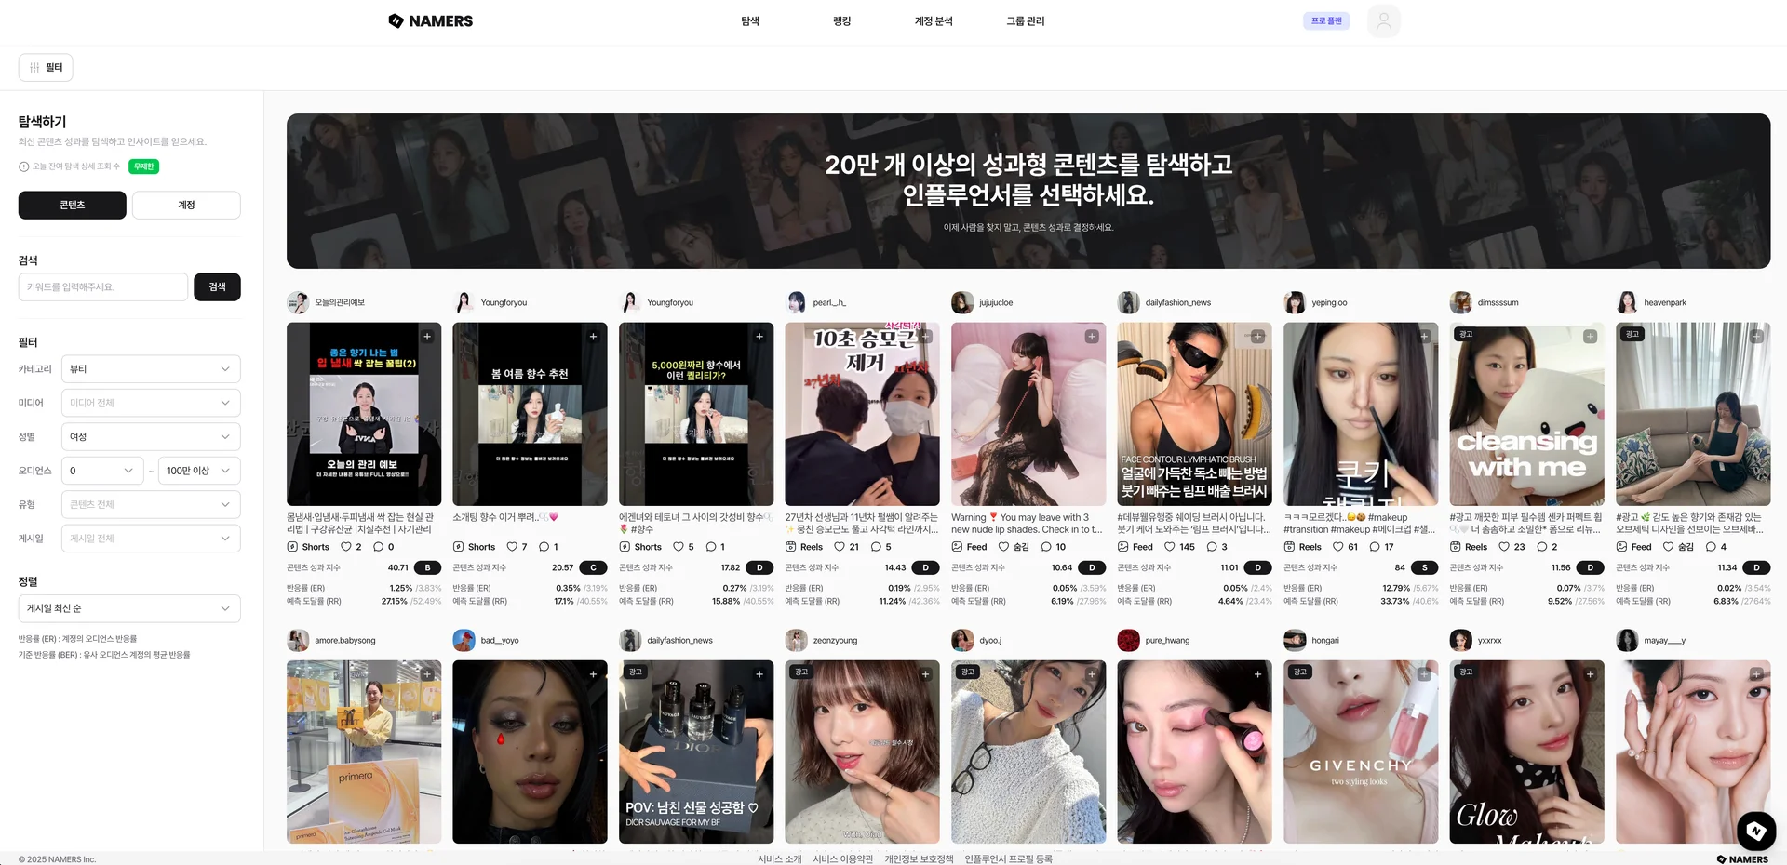Click plus icon on bad__yoyo card
Screen dimensions: 1787x865
coord(593,674)
